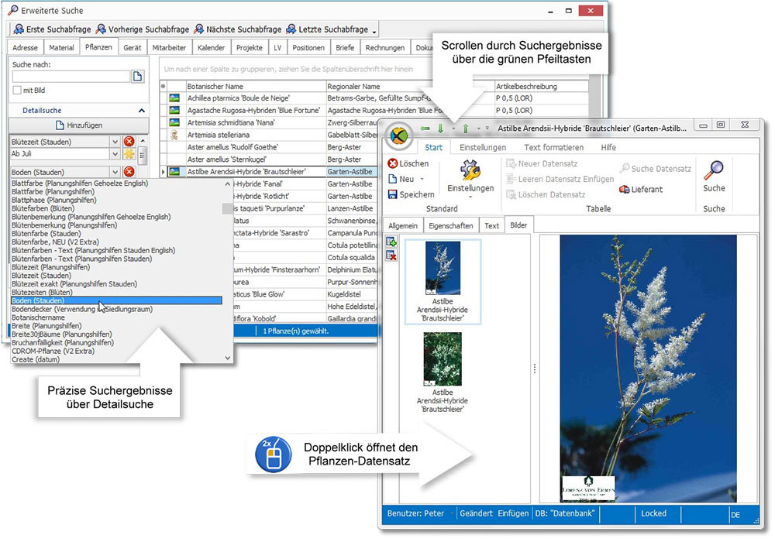Open the 'Text formatieren' ribbon tab
Screen dimensions: 775x542
tap(553, 147)
